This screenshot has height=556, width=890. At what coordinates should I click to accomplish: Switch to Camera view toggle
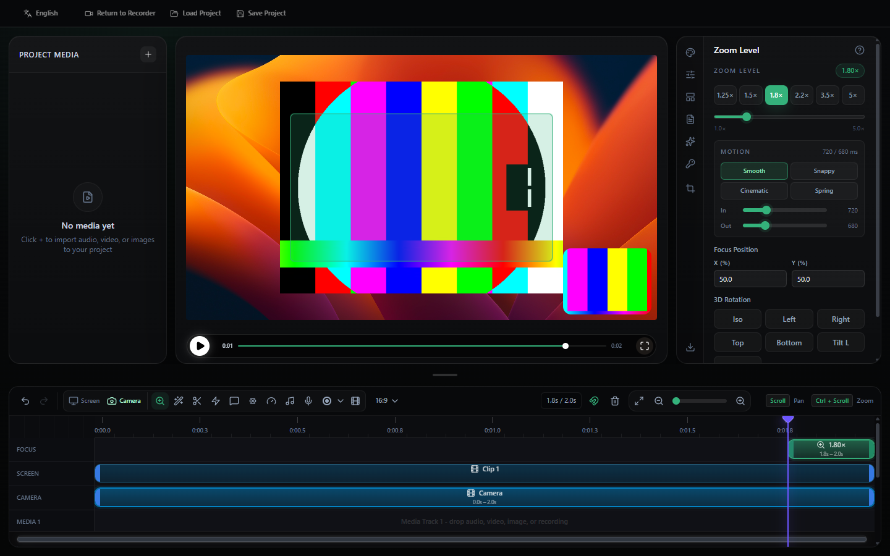pyautogui.click(x=124, y=401)
